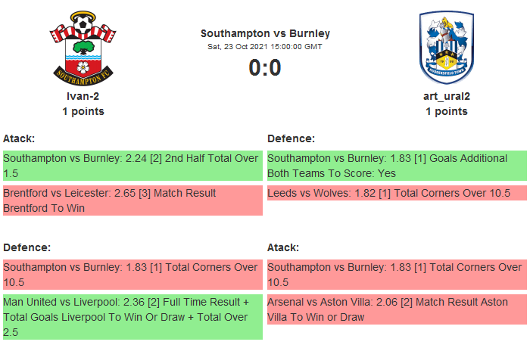Click the Huddersfield Town club crest

[x=446, y=47]
